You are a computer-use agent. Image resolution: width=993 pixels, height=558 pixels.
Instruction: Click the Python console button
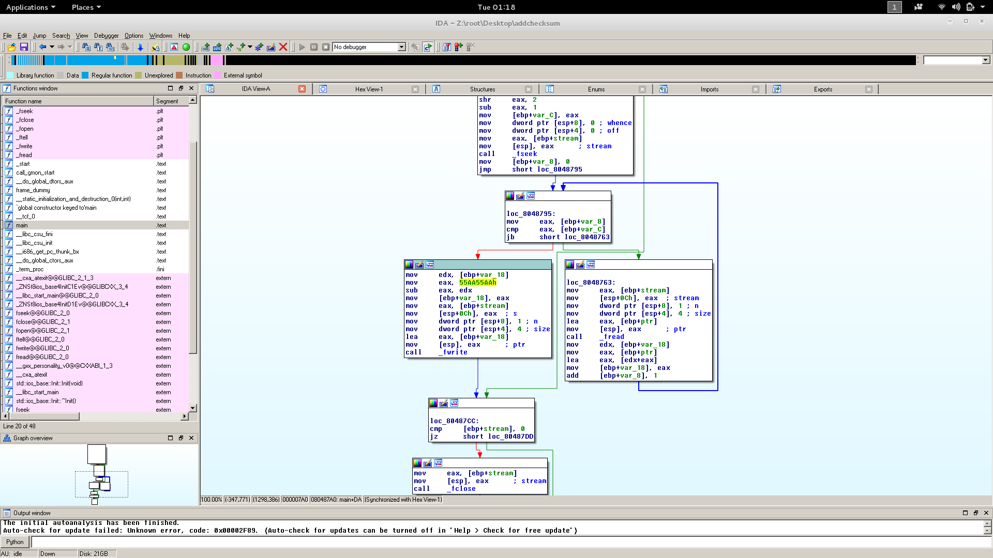(15, 542)
